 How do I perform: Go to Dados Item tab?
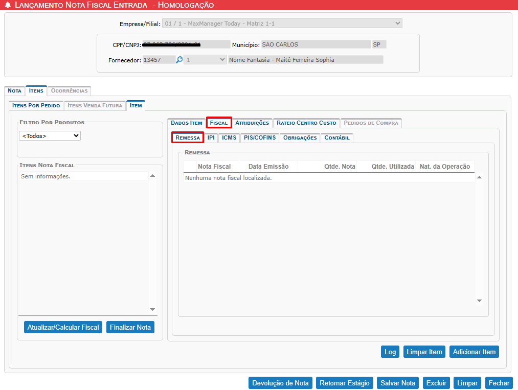(x=186, y=123)
